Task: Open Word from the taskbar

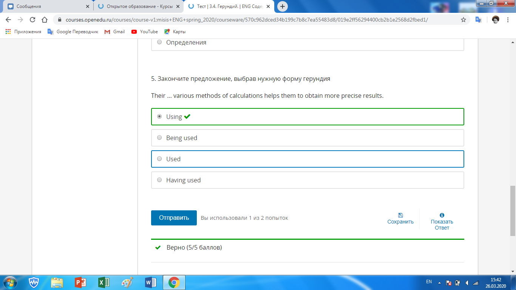Action: 150,282
